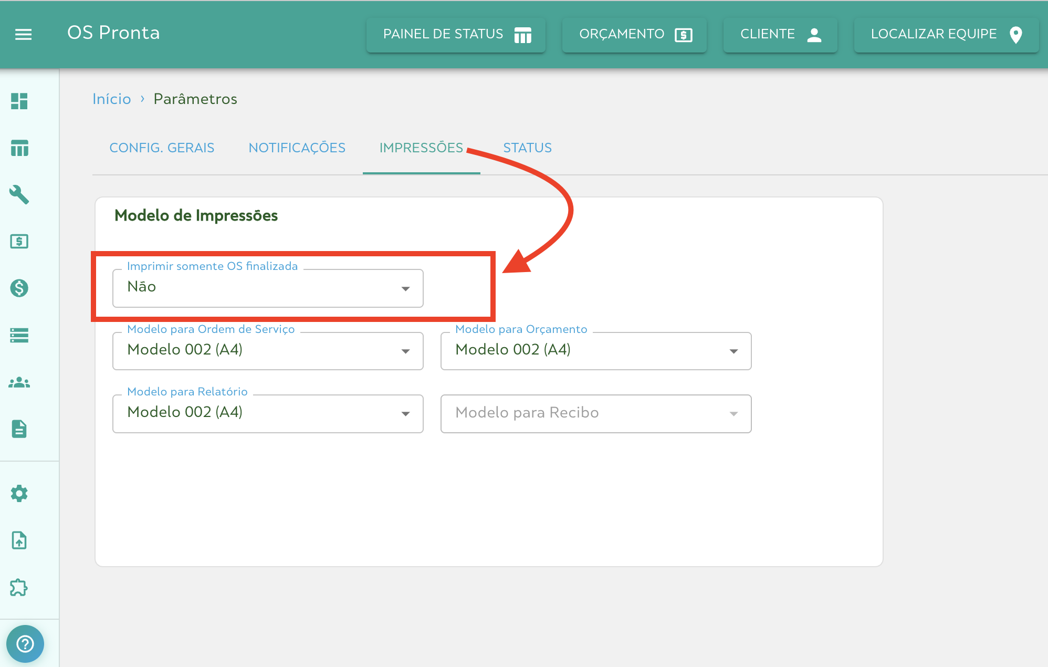Click the document sidebar icon
The width and height of the screenshot is (1048, 667).
pyautogui.click(x=19, y=429)
